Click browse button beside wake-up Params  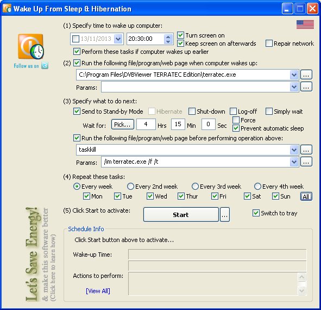pyautogui.click(x=306, y=86)
